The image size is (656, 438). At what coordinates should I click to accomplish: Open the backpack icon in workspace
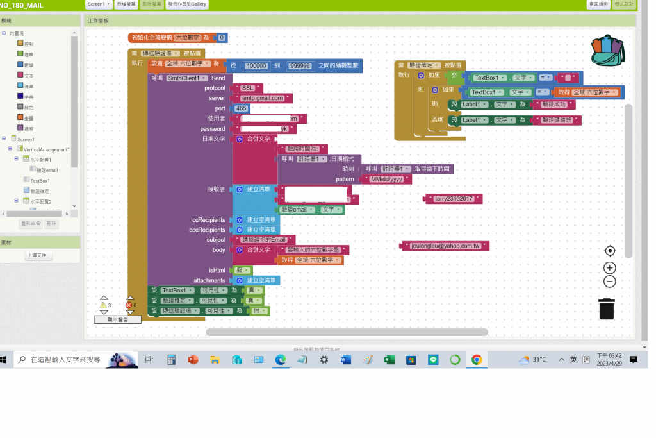coord(608,50)
